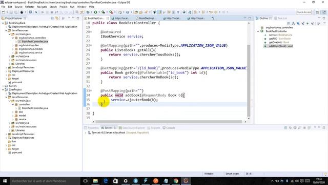Collapse BookRestController in Outline

258,31
